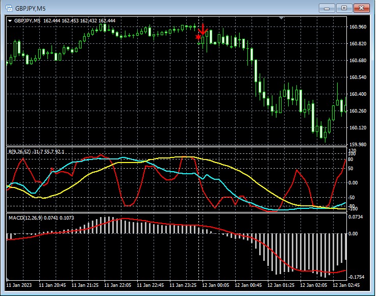Click the 160.400 price scale label
Screen dimensions: 376x296
click(x=358, y=94)
